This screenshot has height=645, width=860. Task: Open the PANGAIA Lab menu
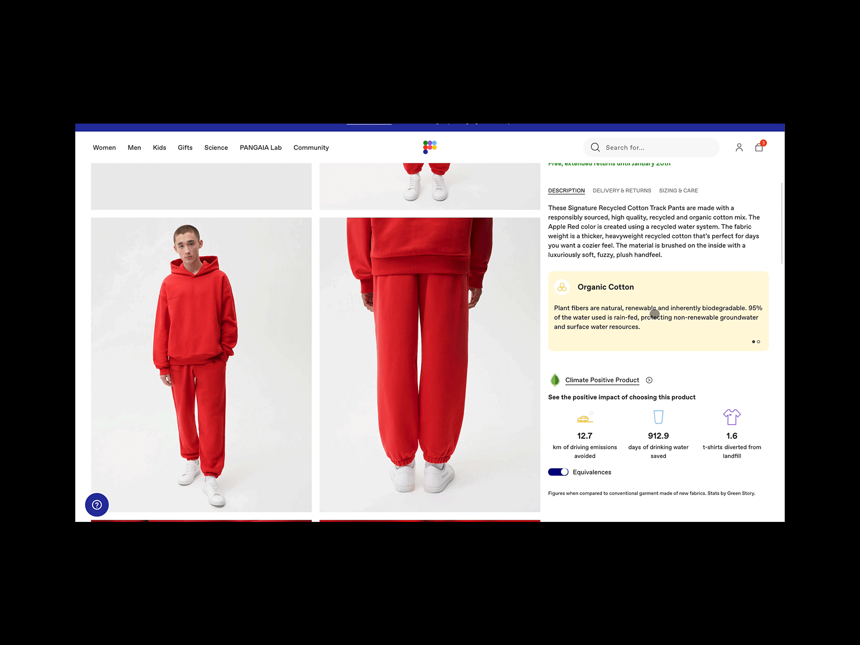click(x=261, y=148)
